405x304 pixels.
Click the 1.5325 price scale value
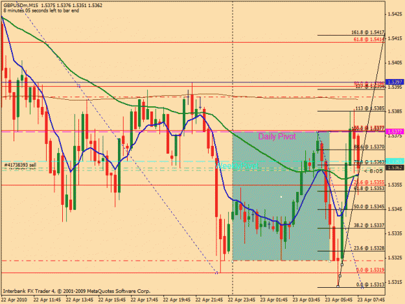(x=395, y=258)
